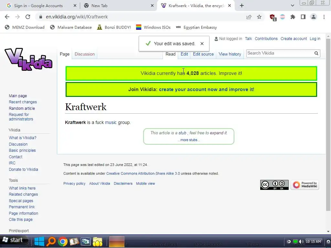Image resolution: width=331 pixels, height=248 pixels.
Task: Click 'create your account now and improve it!' link
Action: (x=207, y=89)
